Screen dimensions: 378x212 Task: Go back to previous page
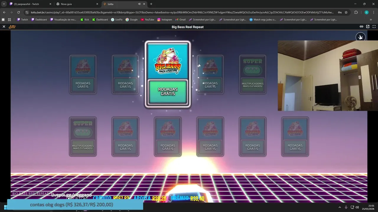4,12
